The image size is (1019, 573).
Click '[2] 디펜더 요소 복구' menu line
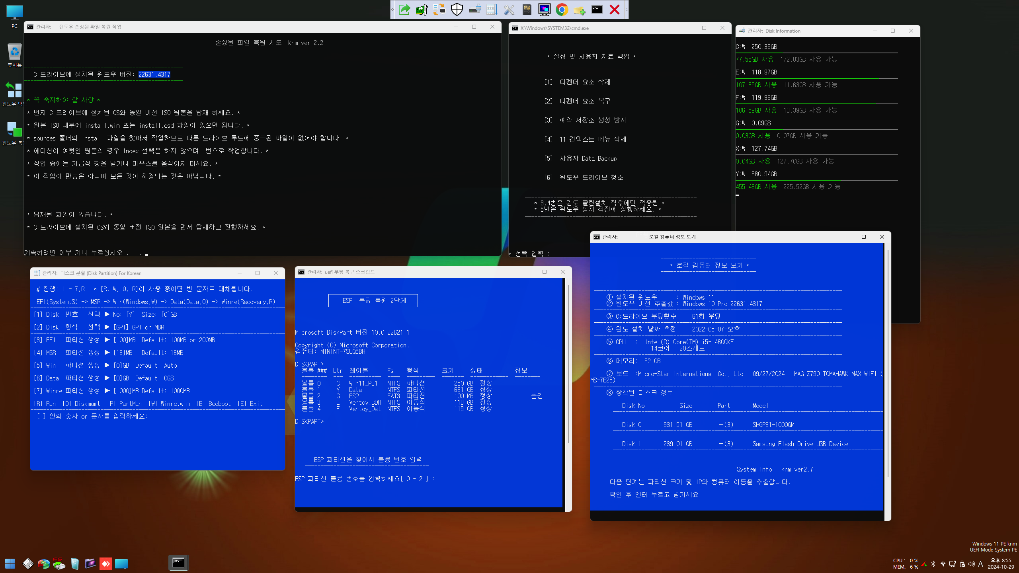[577, 101]
